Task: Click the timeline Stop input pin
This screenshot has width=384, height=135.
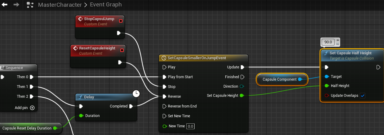Action: [x=164, y=87]
